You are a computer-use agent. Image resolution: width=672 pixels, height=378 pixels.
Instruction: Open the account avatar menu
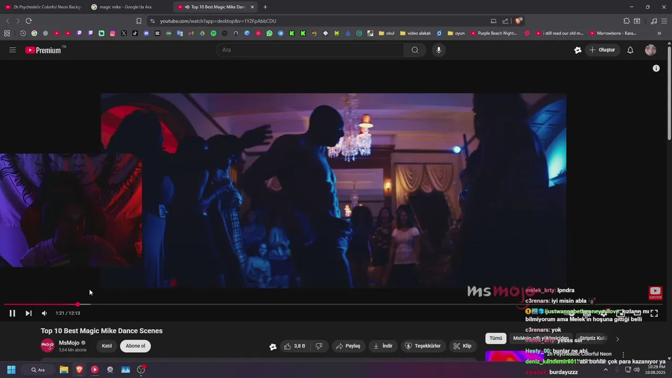click(650, 50)
